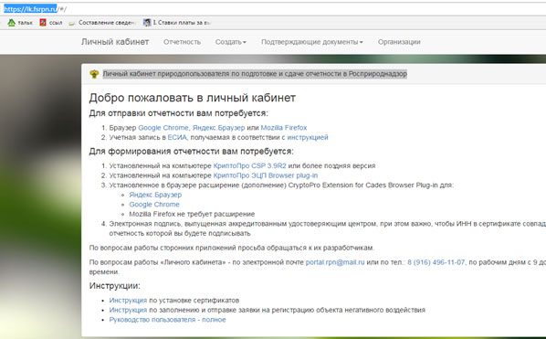Expand the Создать dropdown menu

230,42
